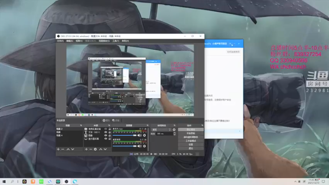329x185 pixels.
Task: Open microphone/Aux audio settings gear
Action: [x=144, y=135]
